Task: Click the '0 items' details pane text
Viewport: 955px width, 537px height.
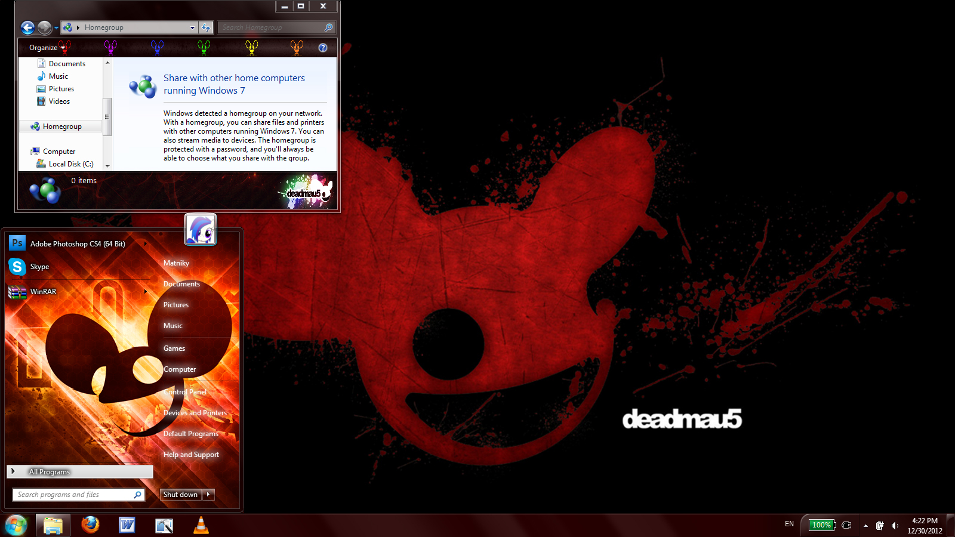Action: tap(84, 181)
